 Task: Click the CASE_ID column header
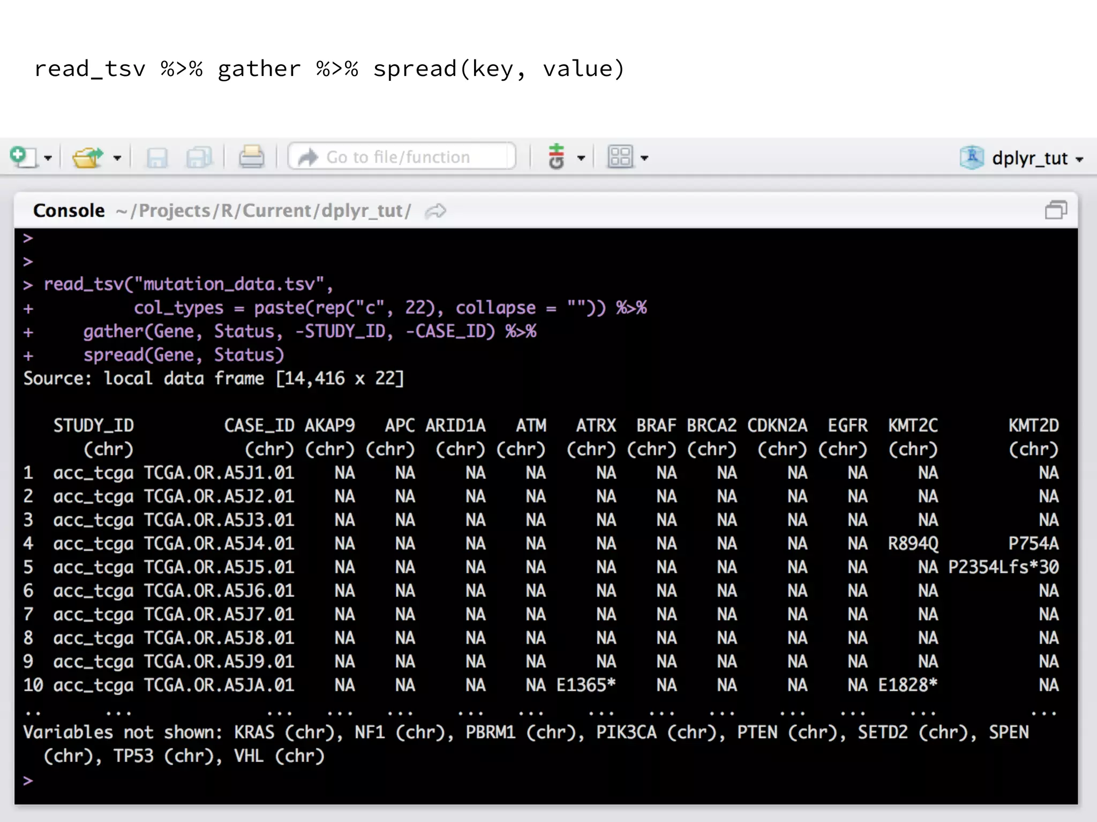[x=259, y=425]
